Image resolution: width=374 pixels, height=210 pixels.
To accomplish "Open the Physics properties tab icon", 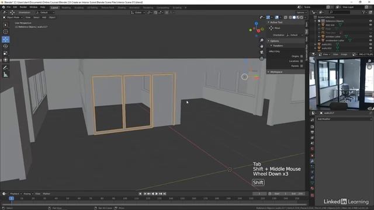I will [312, 172].
